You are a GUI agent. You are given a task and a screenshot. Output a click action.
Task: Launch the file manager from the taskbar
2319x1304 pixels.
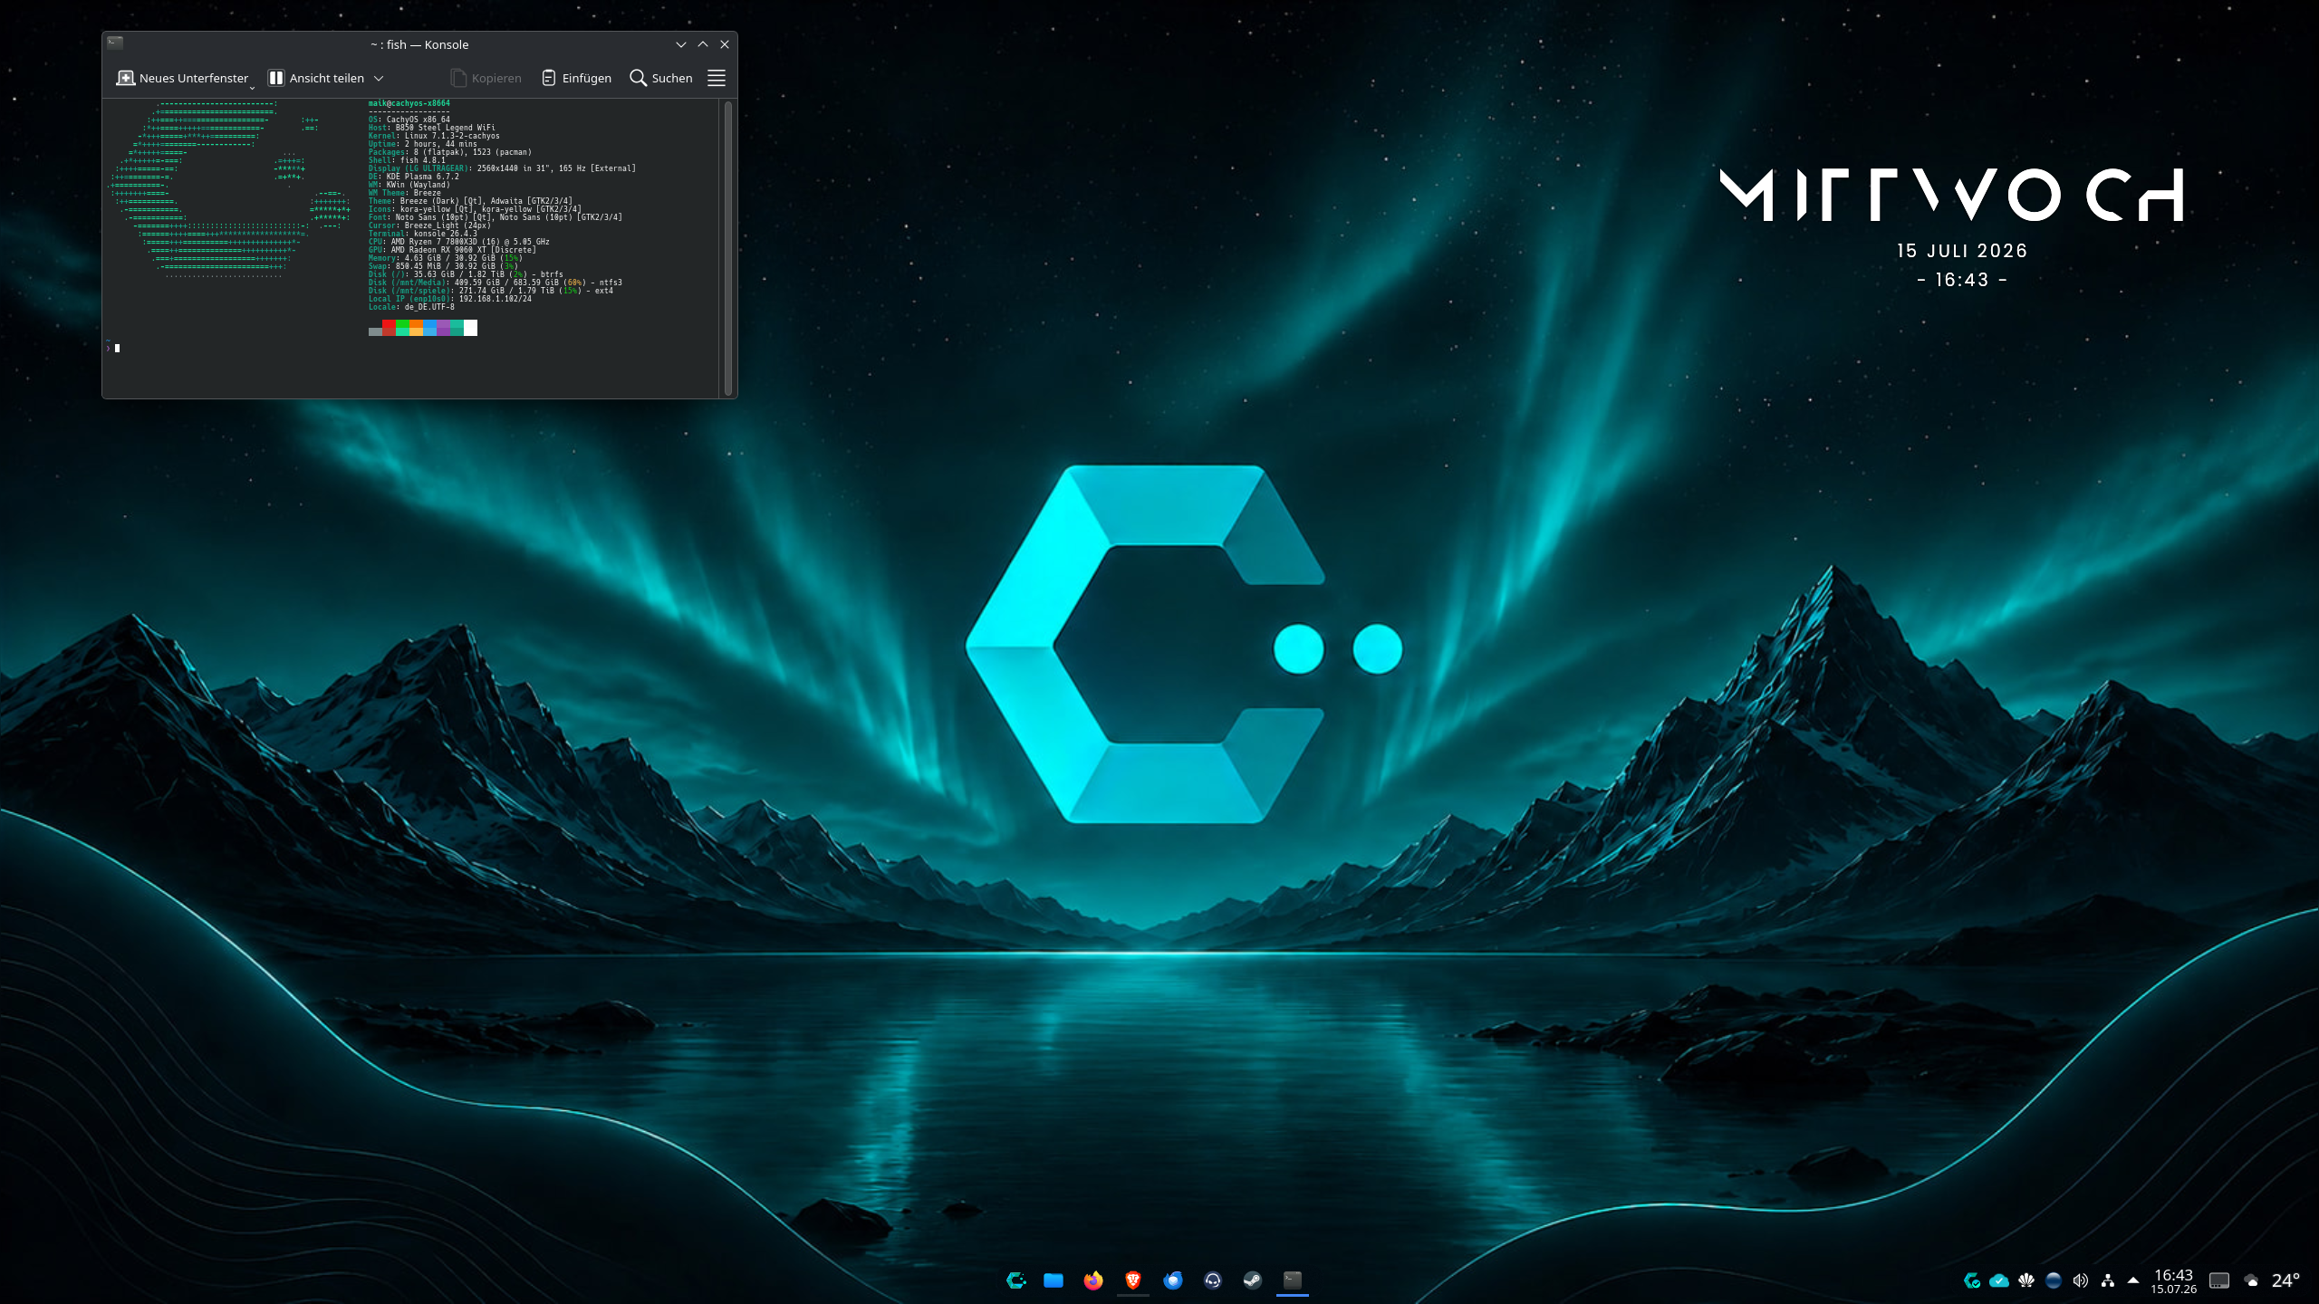point(1054,1280)
